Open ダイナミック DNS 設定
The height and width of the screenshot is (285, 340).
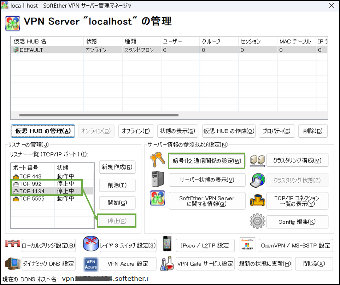tap(49, 264)
